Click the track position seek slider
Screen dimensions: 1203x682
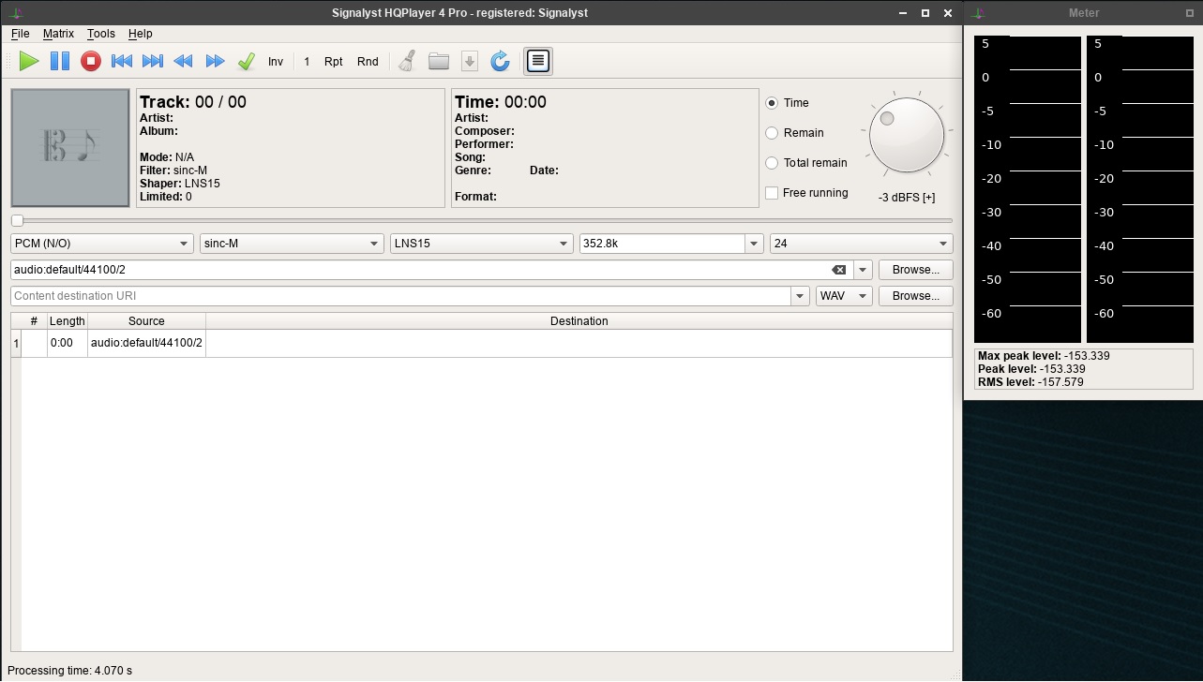[x=482, y=221]
